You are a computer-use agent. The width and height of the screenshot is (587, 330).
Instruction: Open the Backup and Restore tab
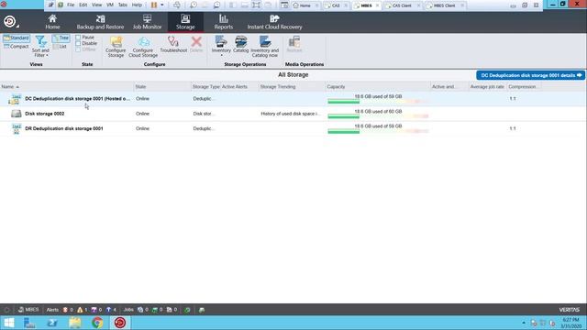pyautogui.click(x=100, y=22)
